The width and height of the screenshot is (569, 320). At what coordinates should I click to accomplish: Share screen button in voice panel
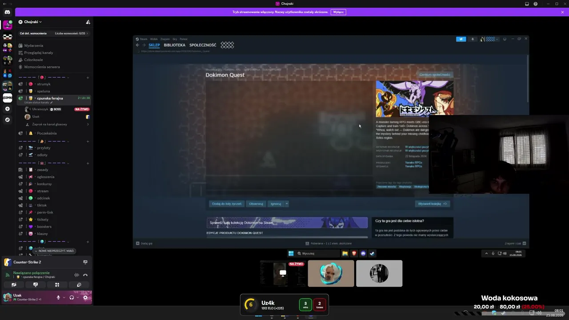(36, 284)
